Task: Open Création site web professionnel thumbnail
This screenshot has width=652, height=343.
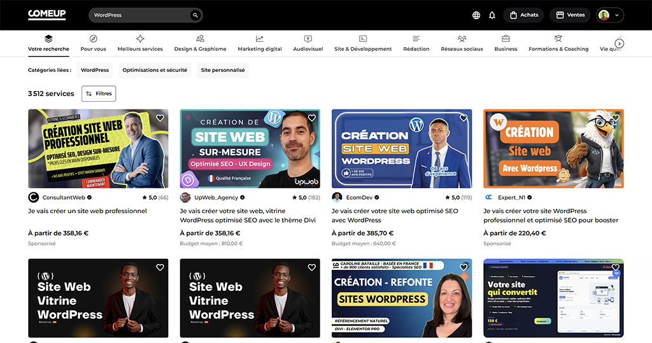Action: pyautogui.click(x=98, y=148)
